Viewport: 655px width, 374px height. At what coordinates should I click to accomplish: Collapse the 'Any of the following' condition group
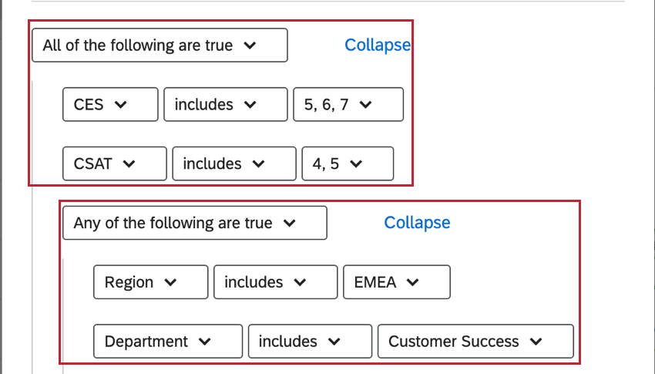pos(417,223)
